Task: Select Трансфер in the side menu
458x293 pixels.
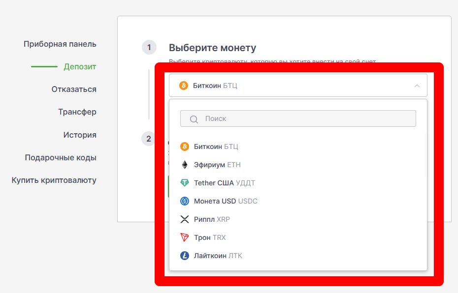Action: click(77, 112)
